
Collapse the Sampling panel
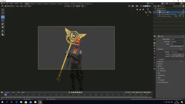coord(160,49)
